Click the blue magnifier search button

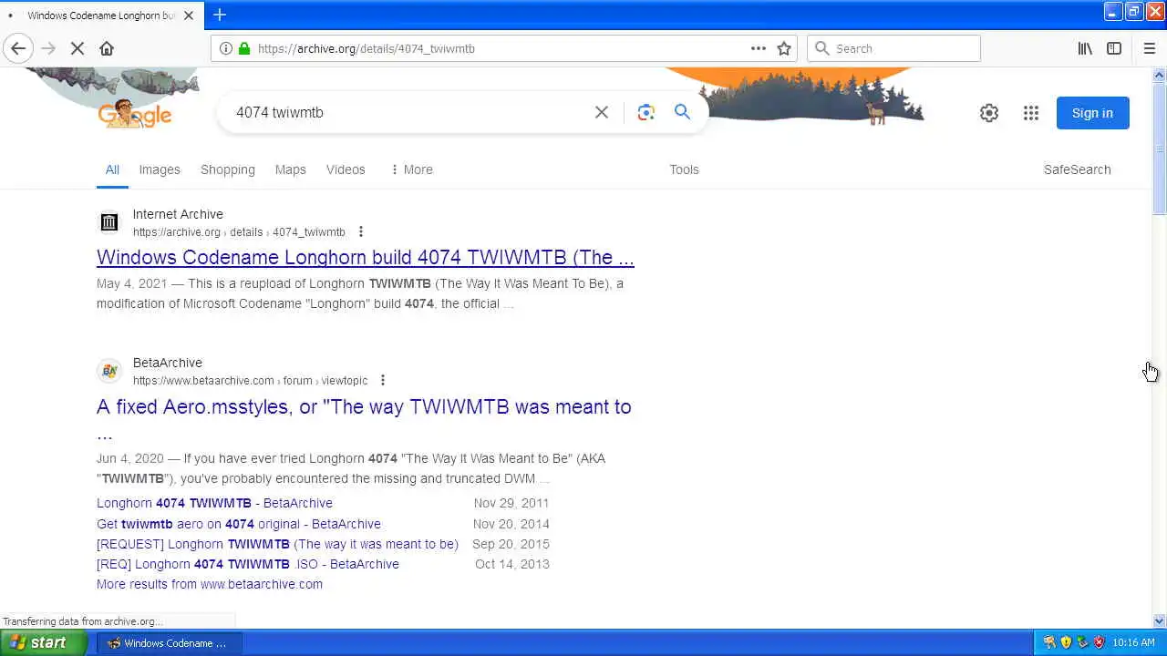(x=682, y=112)
